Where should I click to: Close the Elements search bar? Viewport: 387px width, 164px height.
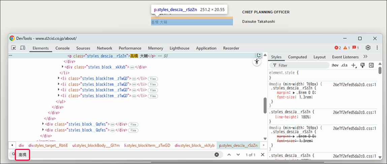pyautogui.click(x=263, y=155)
